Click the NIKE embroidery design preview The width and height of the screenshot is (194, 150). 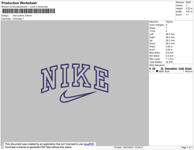(x=75, y=83)
